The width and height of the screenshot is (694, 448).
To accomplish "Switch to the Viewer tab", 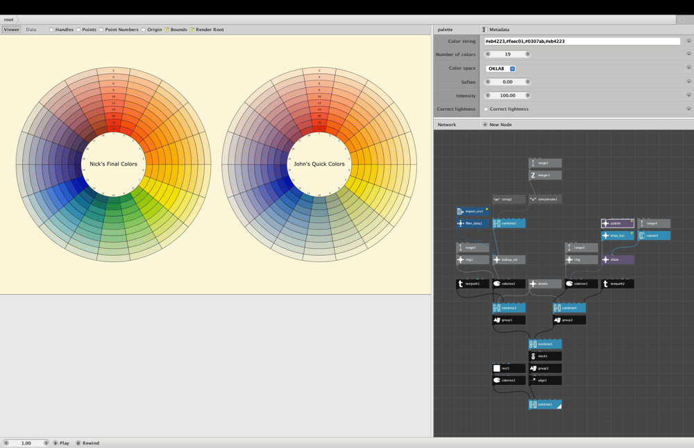I will tap(12, 30).
